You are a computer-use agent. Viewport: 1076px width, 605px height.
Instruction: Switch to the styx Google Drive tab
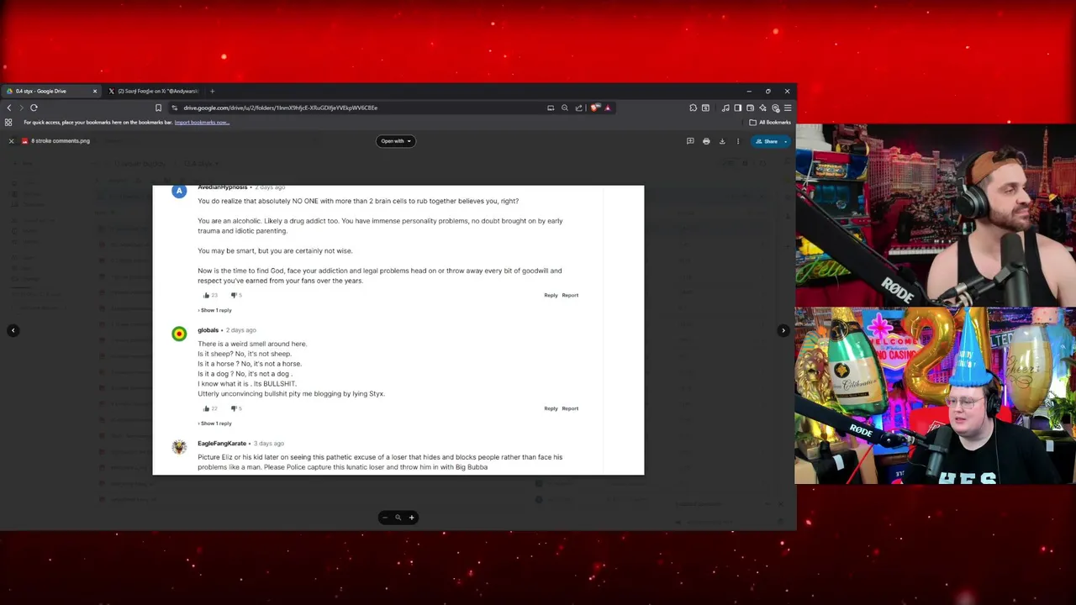[x=50, y=91]
